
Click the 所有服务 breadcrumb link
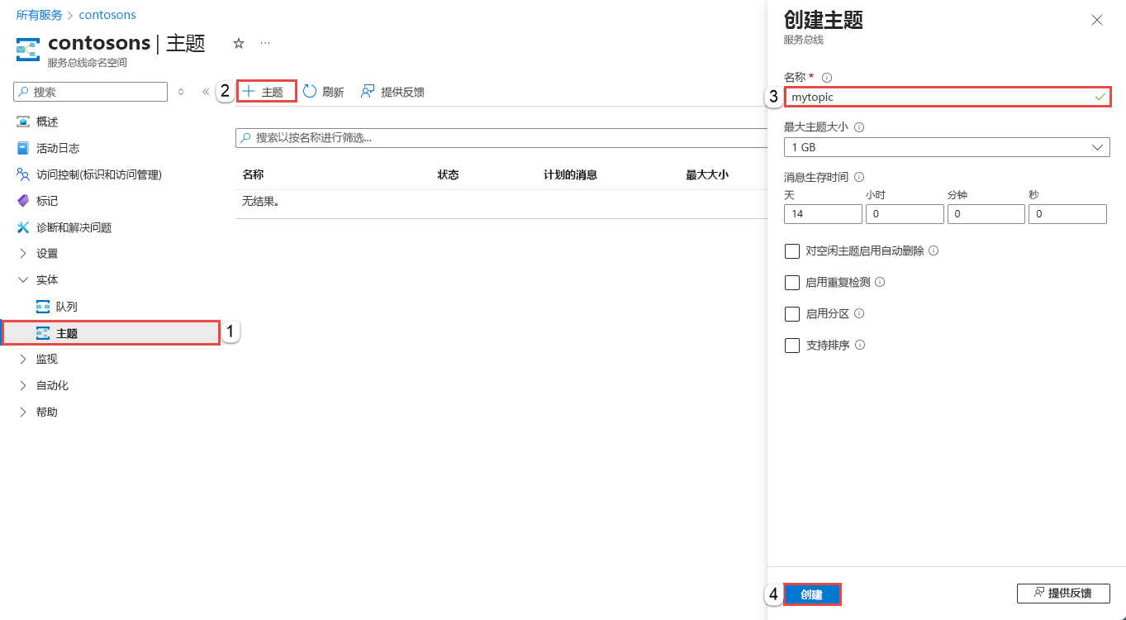pyautogui.click(x=39, y=15)
